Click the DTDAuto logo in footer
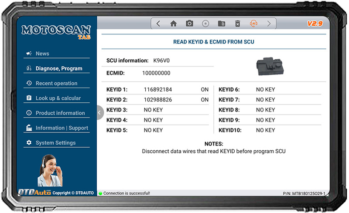 (x=34, y=192)
